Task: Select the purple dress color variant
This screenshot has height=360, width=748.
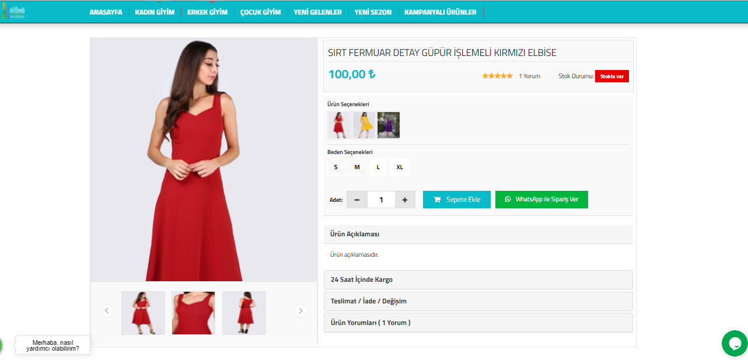Action: (389, 125)
